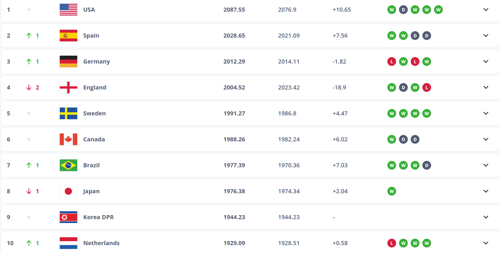Click the England flag icon

coord(68,87)
